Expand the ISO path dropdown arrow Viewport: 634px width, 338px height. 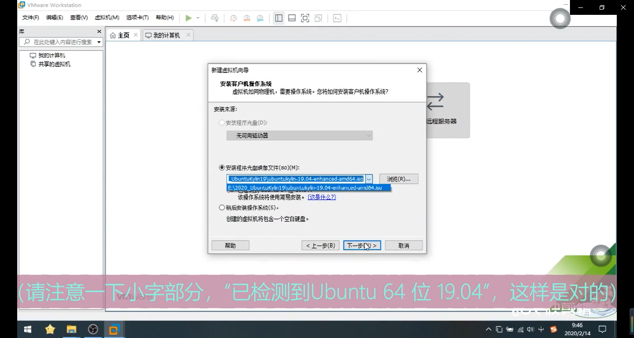[x=369, y=179]
